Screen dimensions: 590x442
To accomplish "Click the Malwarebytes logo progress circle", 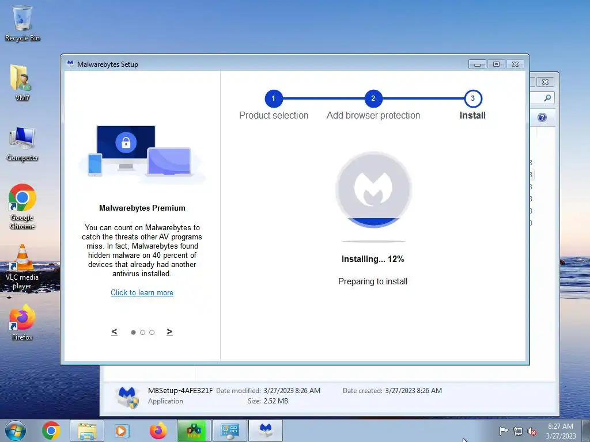I will pos(373,190).
